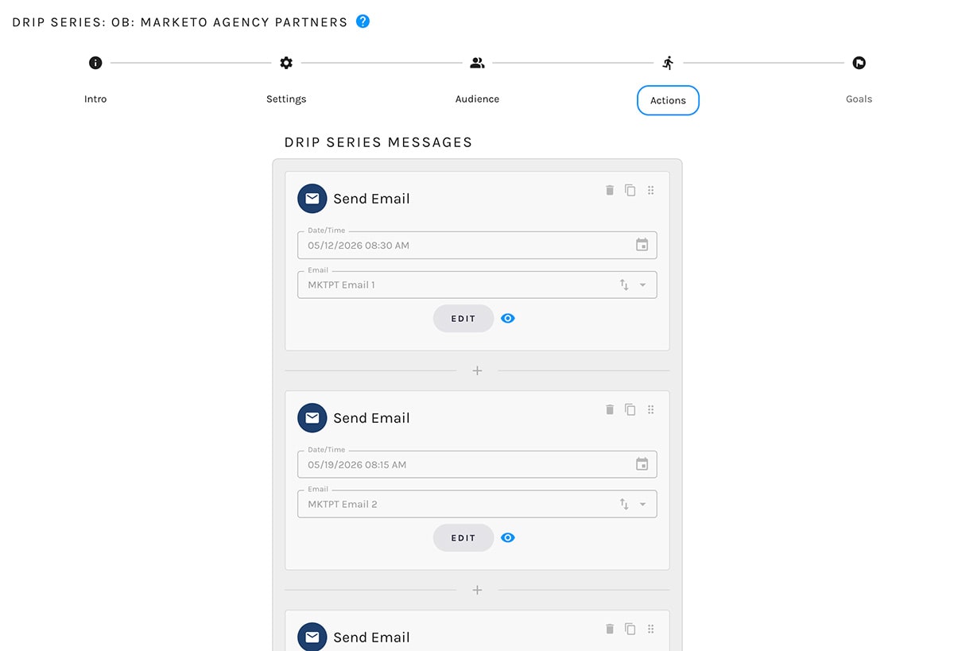Delete the MKTPT Email 2 message card

click(610, 409)
